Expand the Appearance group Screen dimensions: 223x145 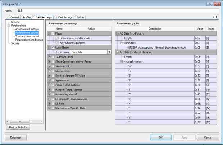click(x=49, y=80)
